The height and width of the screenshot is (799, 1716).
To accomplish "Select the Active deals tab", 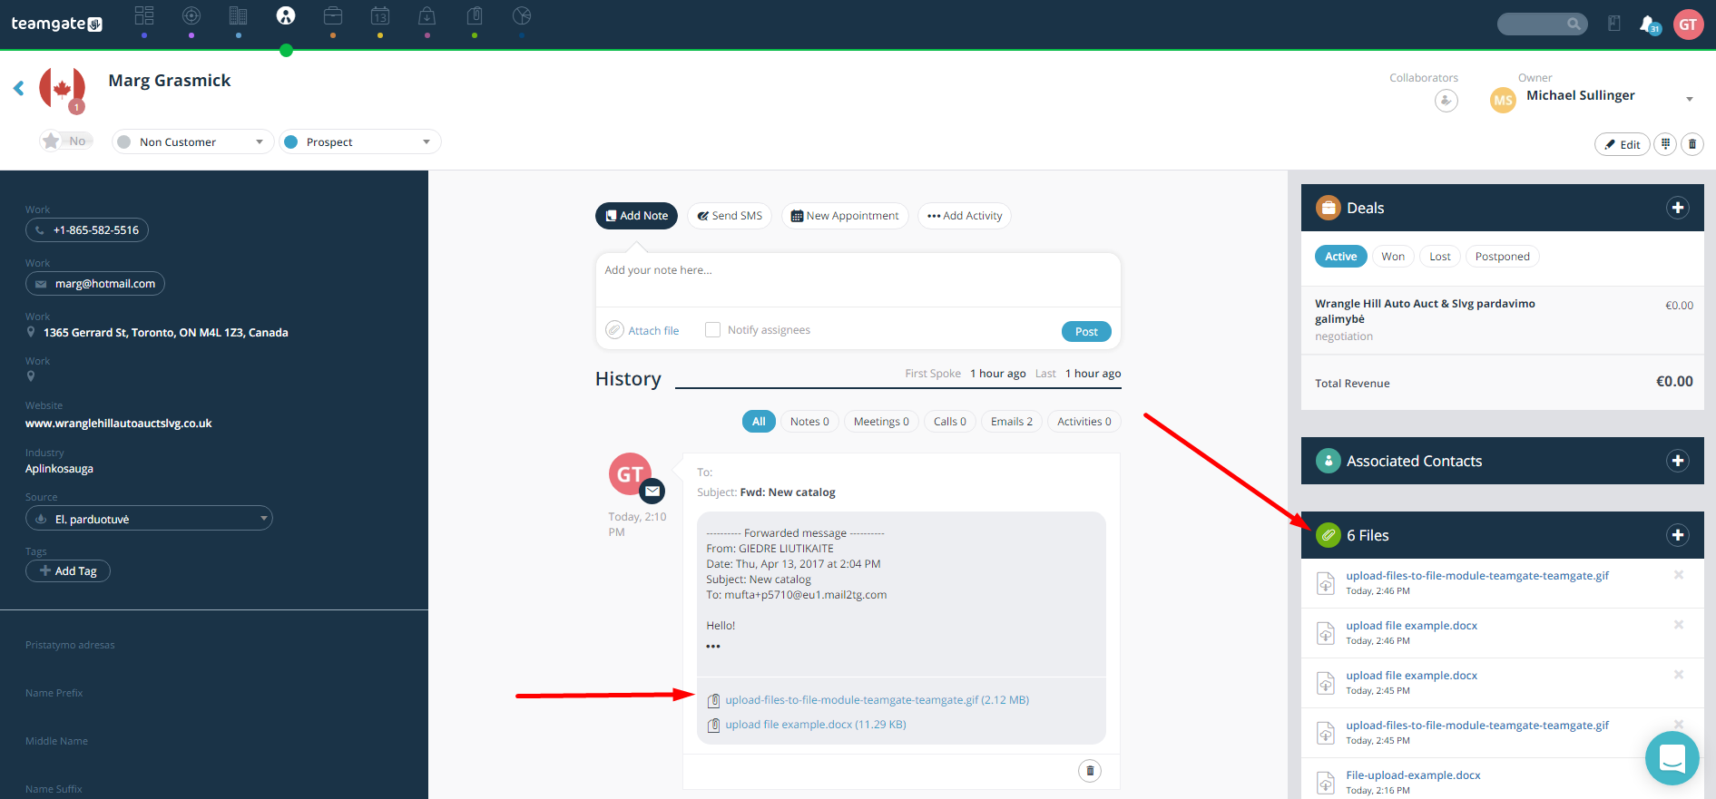I will click(x=1340, y=257).
